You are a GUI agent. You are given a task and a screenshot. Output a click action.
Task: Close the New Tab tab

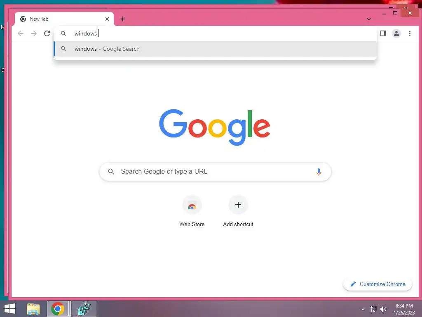point(107,19)
